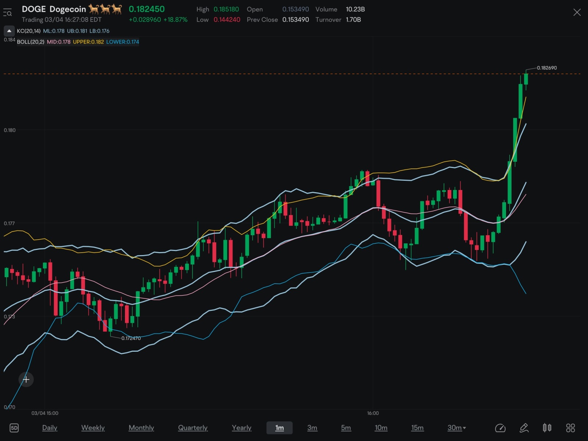The width and height of the screenshot is (588, 441).
Task: Click the 0.182690 high price marker
Action: [547, 68]
